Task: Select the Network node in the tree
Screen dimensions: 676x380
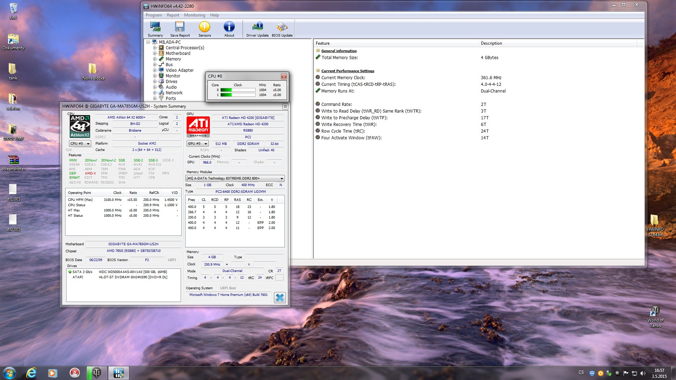Action: [174, 93]
